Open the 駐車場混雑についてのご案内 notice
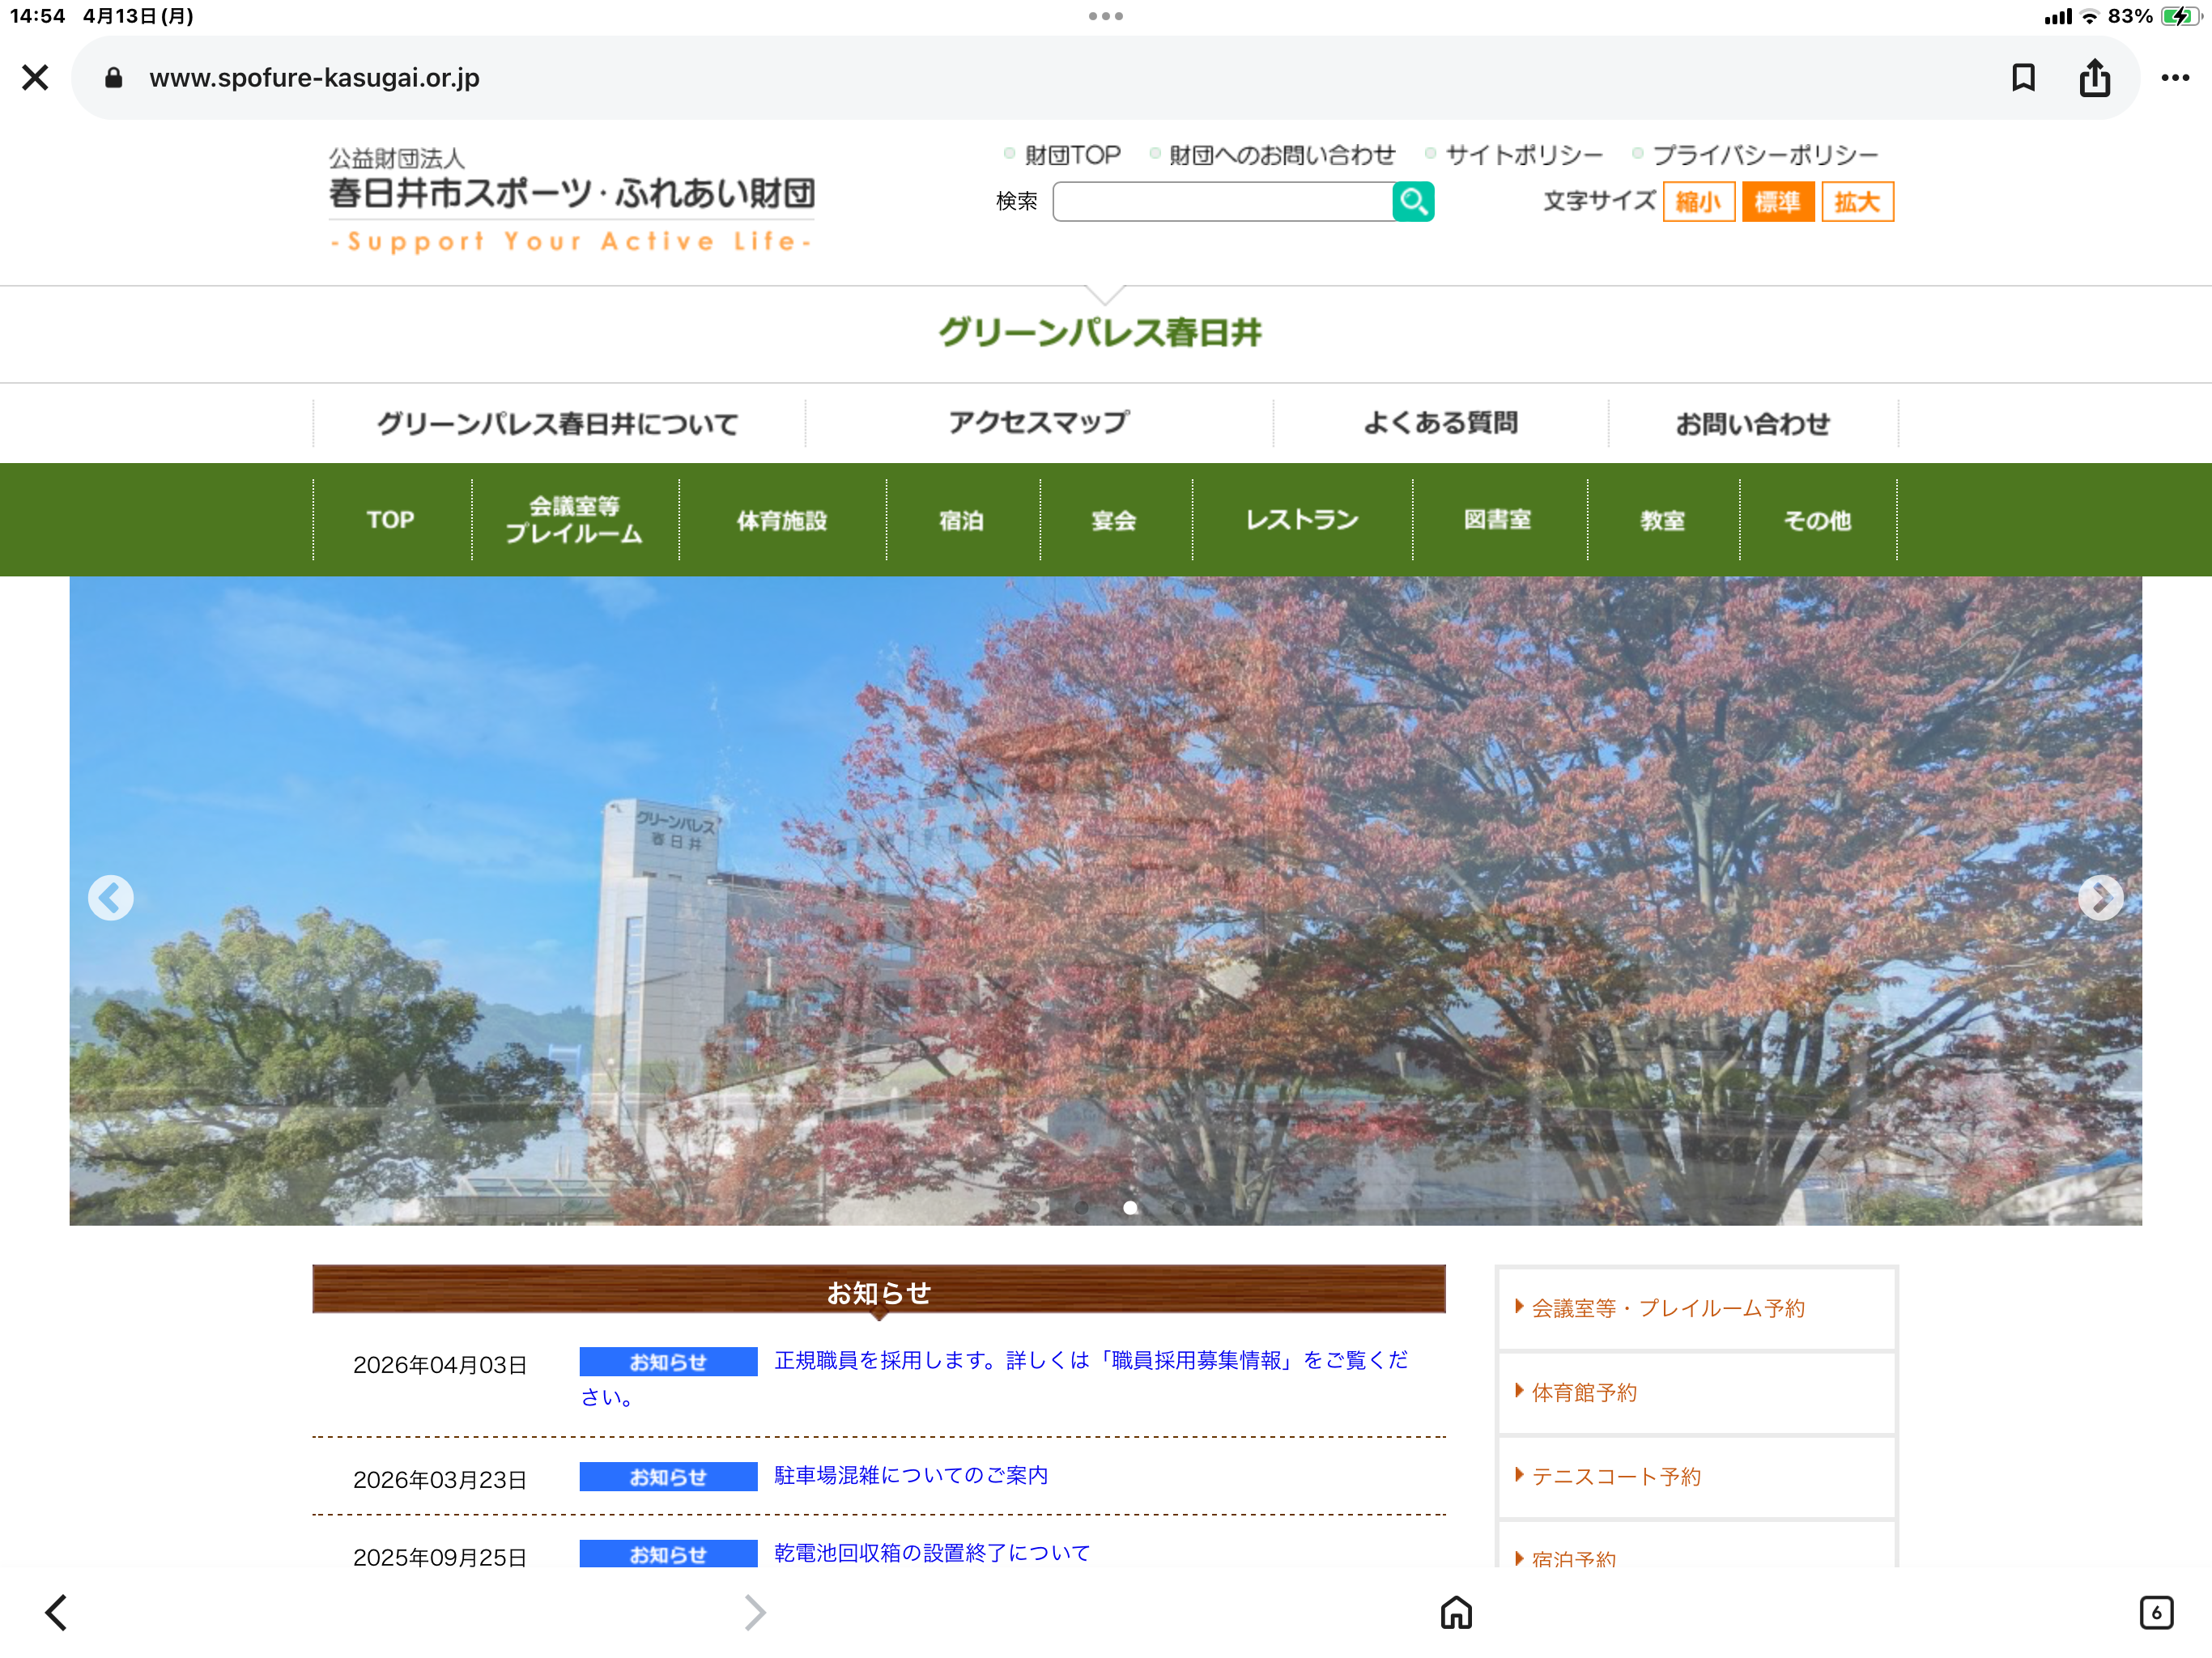This screenshot has width=2212, height=1658. [x=911, y=1475]
